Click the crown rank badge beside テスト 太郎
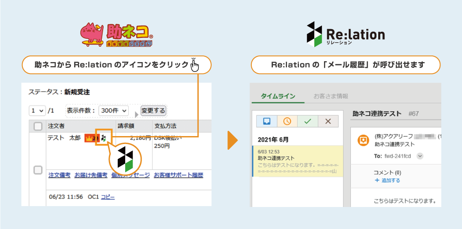The width and height of the screenshot is (462, 229). click(x=92, y=138)
